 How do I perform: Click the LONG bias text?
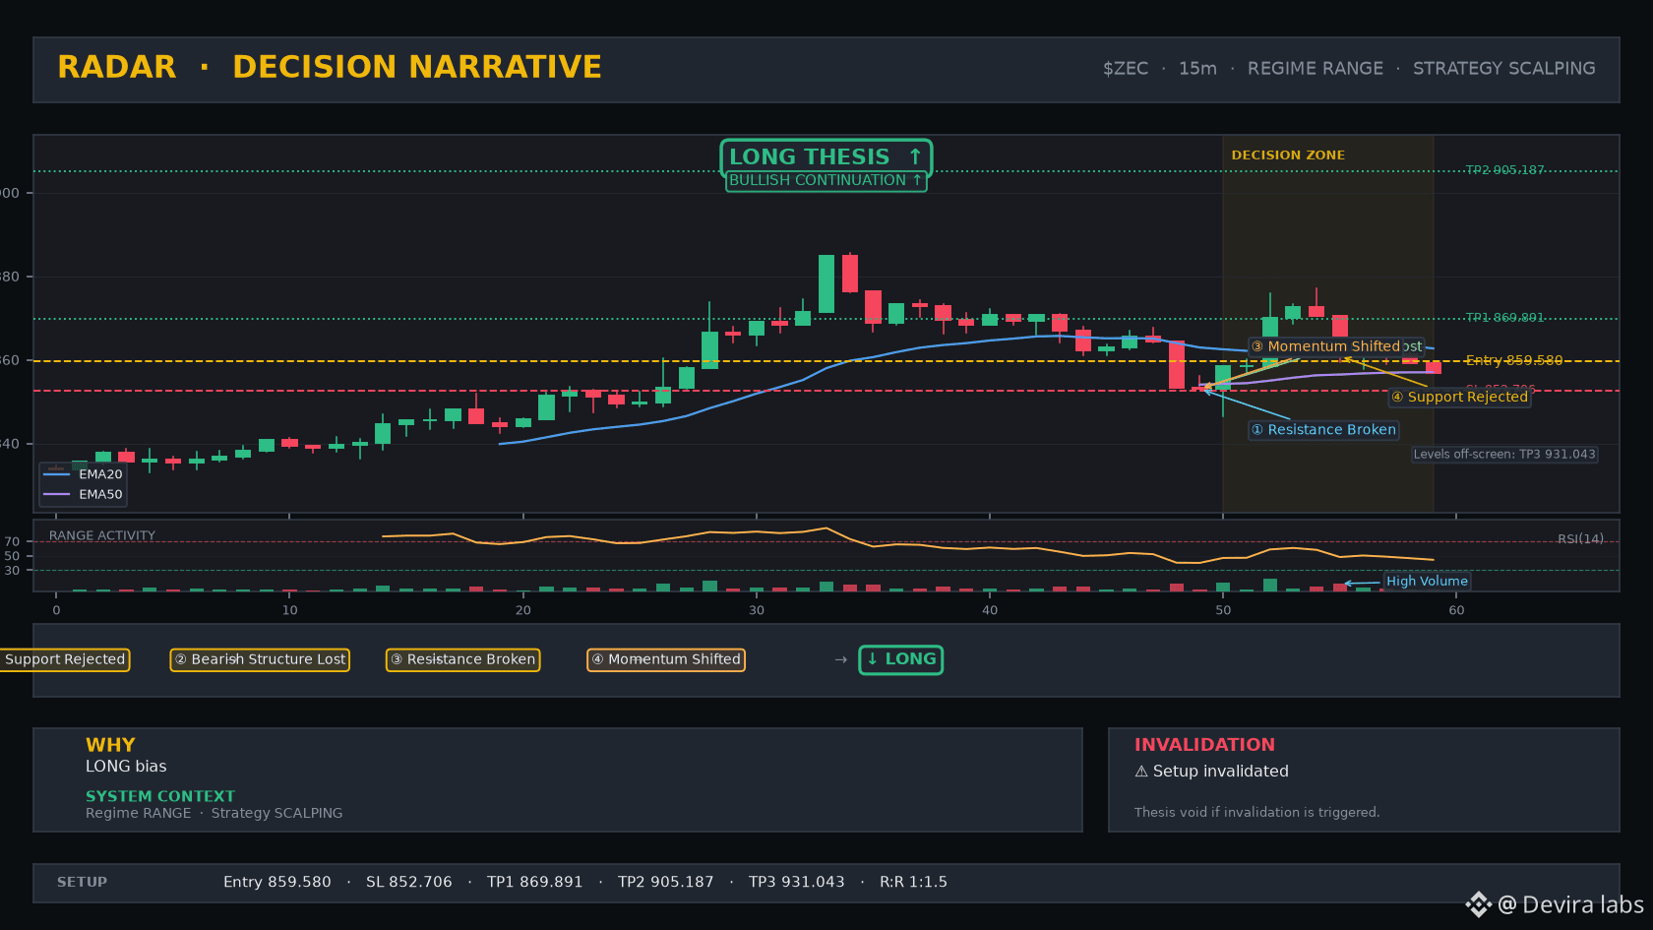[x=126, y=767]
